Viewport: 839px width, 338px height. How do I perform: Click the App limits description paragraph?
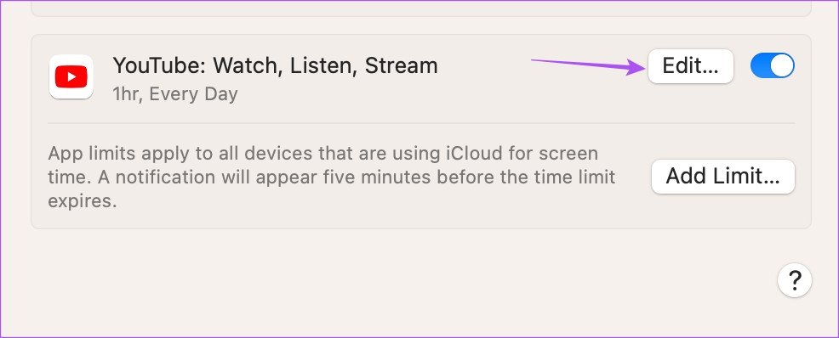(x=332, y=177)
